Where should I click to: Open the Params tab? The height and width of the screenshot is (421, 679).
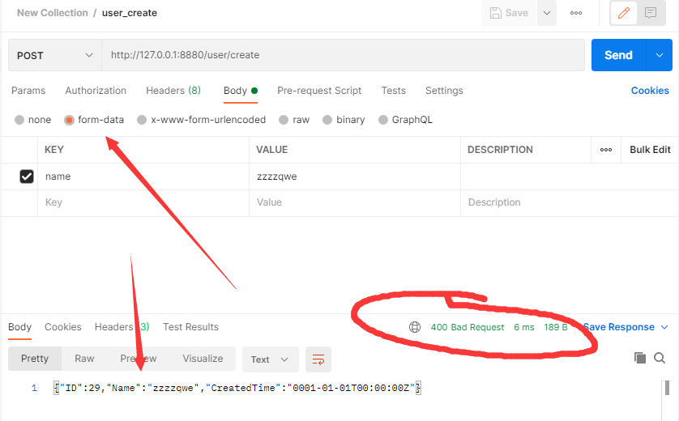pyautogui.click(x=28, y=91)
